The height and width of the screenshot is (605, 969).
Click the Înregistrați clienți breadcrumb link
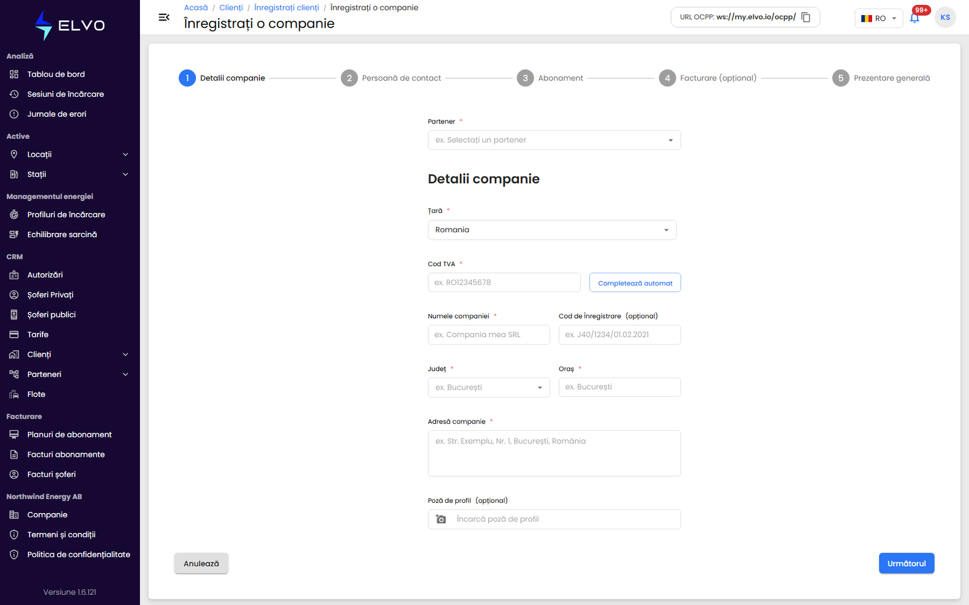click(286, 8)
